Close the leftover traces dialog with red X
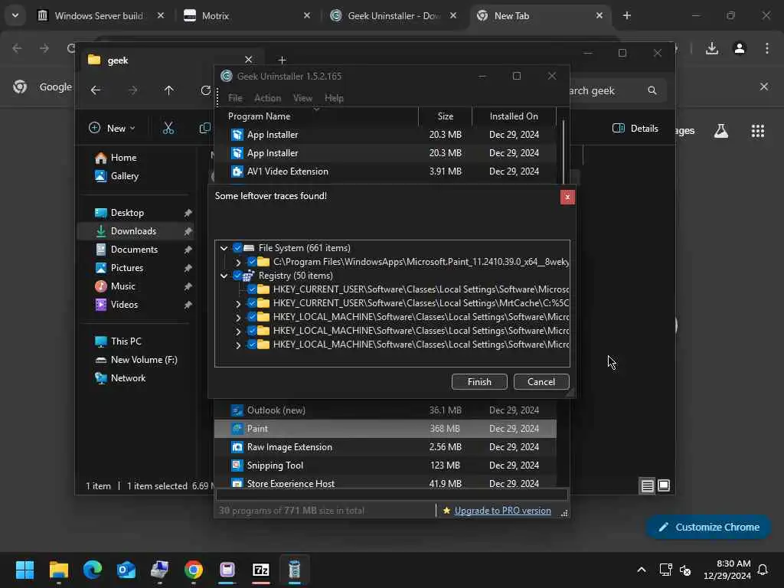Viewport: 784px width, 588px height. coord(567,197)
